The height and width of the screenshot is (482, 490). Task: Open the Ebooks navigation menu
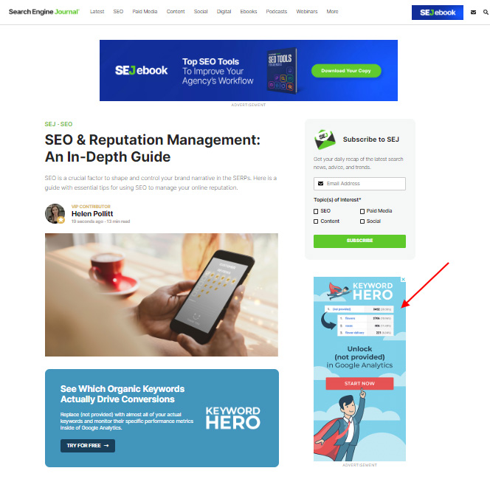[249, 12]
